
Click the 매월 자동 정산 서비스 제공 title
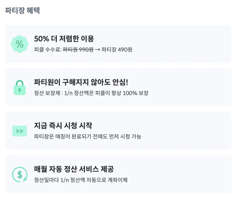tap(74, 169)
